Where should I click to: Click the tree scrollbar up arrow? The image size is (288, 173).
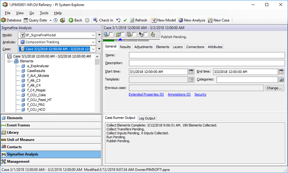click(97, 56)
